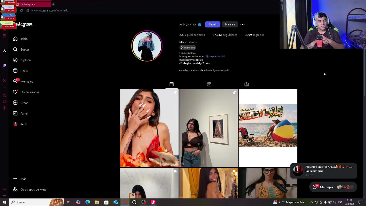
Task: Open the mirror selfie post
Action: coord(149,183)
